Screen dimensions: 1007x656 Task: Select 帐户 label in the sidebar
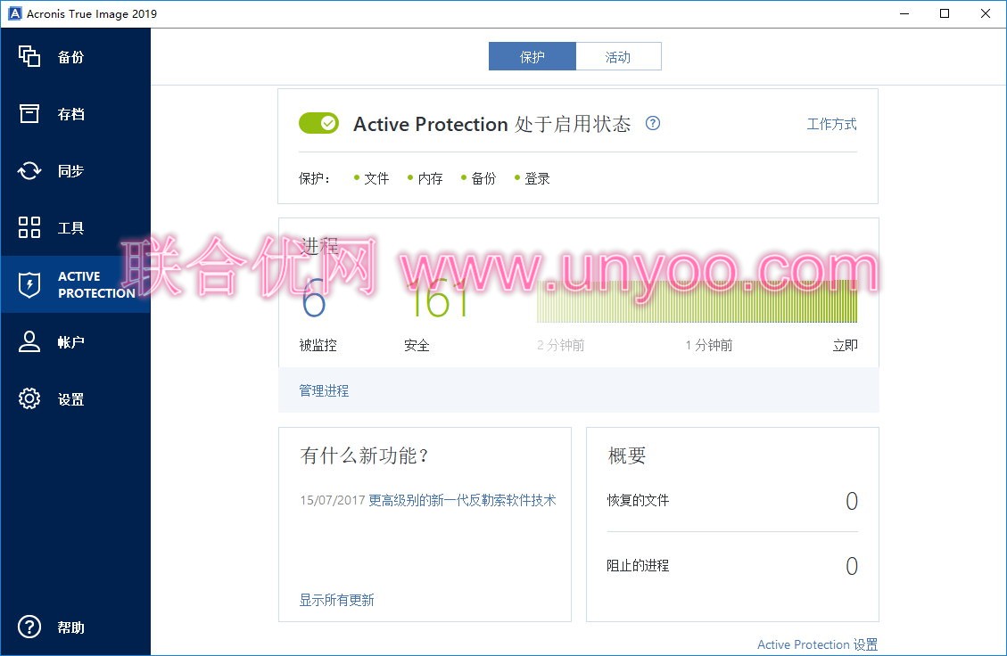[70, 342]
